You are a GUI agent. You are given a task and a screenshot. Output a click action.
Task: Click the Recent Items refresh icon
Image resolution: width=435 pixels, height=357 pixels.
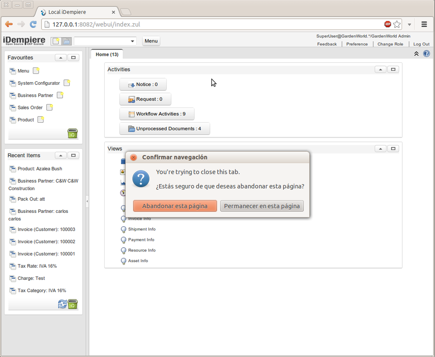pos(62,304)
